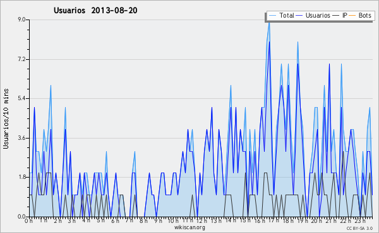Image resolution: width=379 pixels, height=233 pixels.
Task: Click the '1.8' y-axis value
Action: click(x=21, y=178)
